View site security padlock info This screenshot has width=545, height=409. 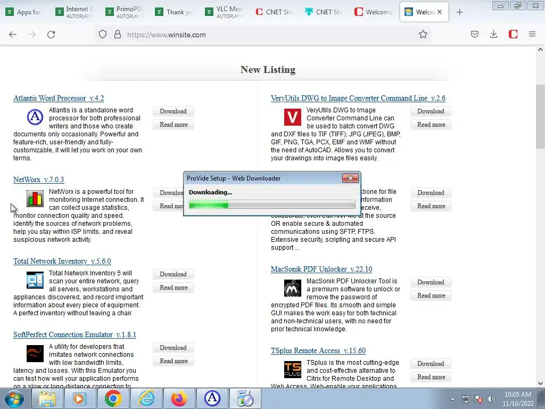[x=118, y=35]
